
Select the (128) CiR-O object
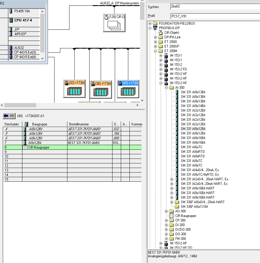pyautogui.click(x=114, y=23)
